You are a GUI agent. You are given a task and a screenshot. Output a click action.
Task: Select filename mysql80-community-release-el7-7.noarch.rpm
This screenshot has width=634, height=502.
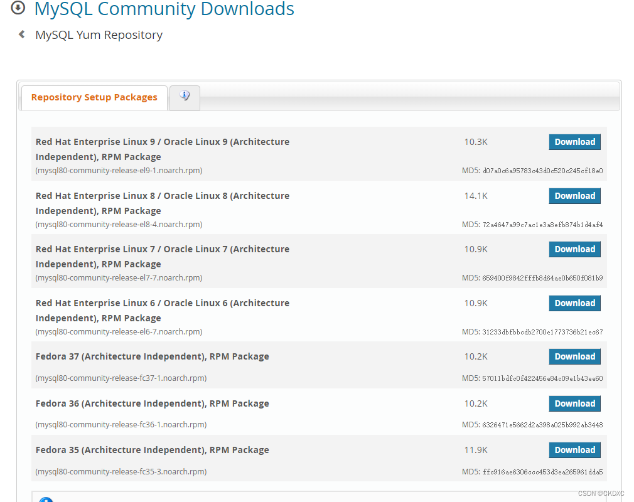(119, 278)
